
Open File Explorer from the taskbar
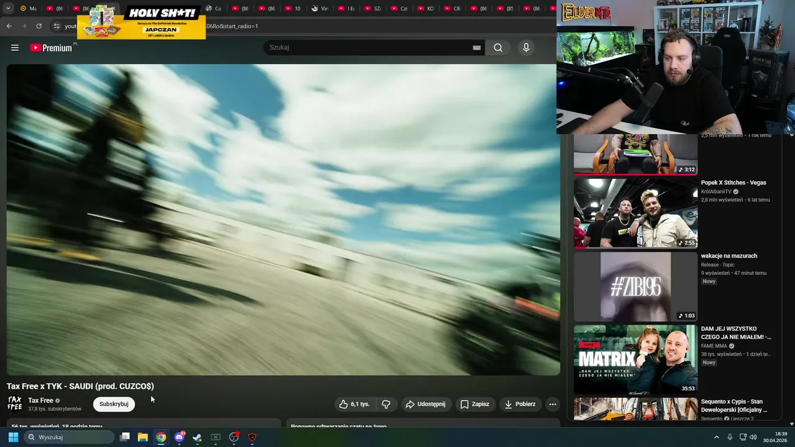coord(143,437)
